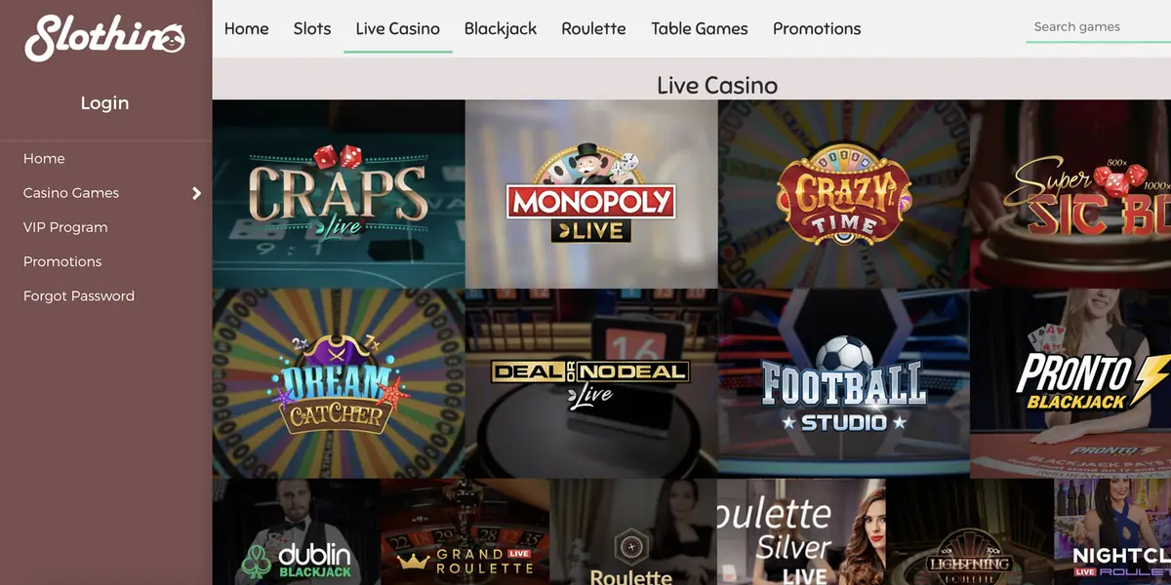
Task: Open Crazy Time game thumbnail
Action: (x=844, y=194)
